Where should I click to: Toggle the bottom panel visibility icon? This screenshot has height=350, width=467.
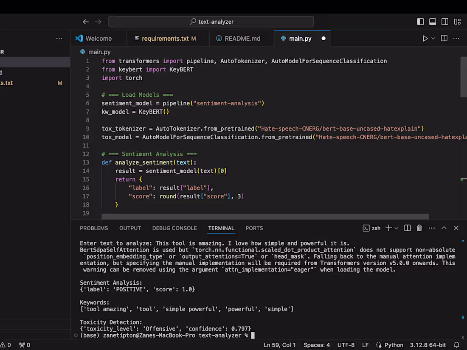432,21
